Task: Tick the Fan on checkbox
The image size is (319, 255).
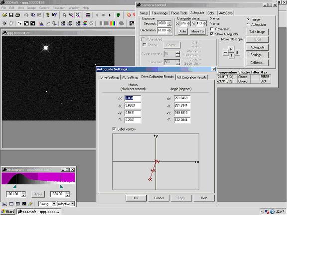Action: [144, 45]
